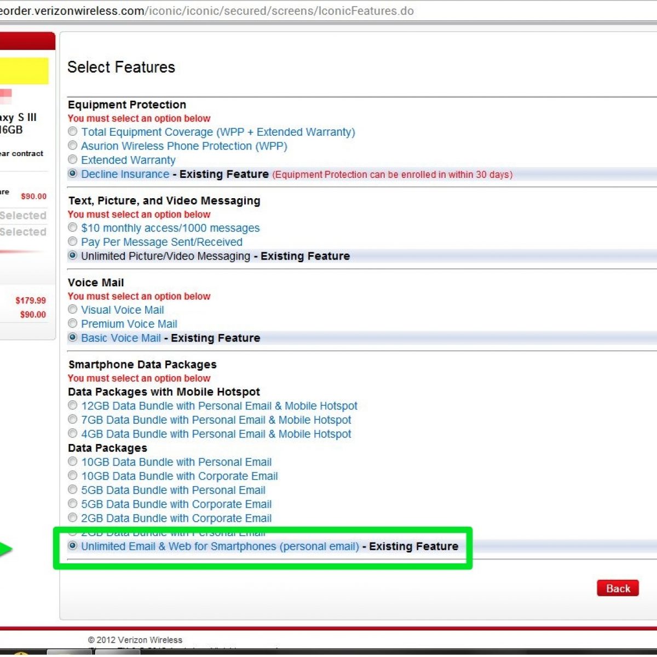Select Total Equipment Coverage radio button
Screen dimensions: 657x657
[72, 131]
